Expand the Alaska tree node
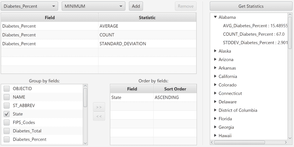294x147 pixels. point(215,51)
